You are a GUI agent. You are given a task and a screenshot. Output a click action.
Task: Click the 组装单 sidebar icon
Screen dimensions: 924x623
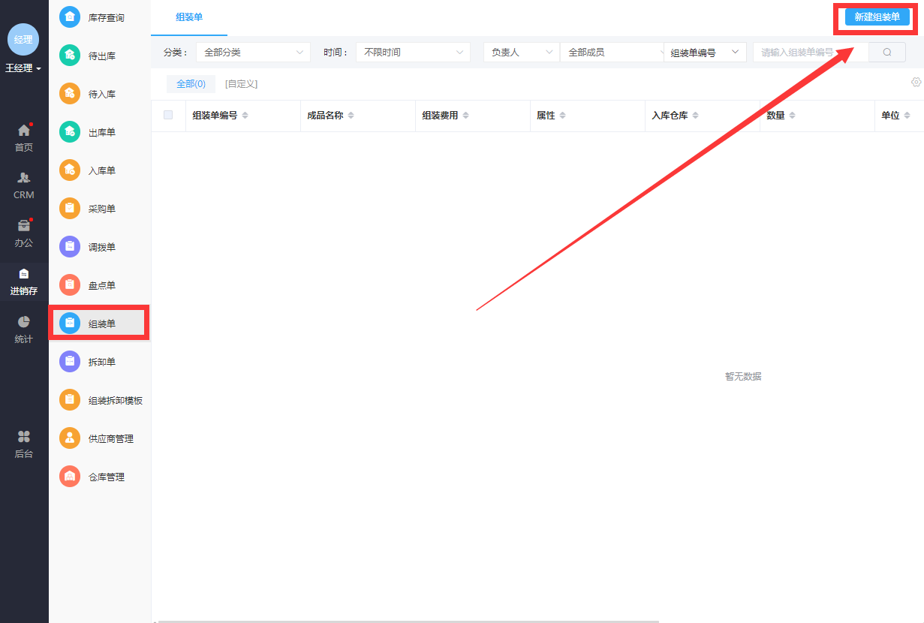pyautogui.click(x=70, y=324)
